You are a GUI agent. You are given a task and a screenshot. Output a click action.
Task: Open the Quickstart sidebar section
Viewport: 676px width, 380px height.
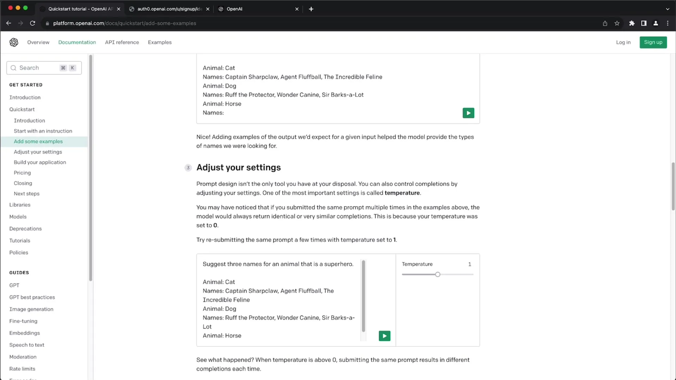click(22, 109)
